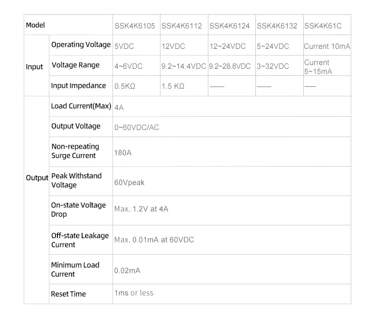This screenshot has height=334, width=375.
Task: Click the '4A' load current value
Action: pos(119,108)
